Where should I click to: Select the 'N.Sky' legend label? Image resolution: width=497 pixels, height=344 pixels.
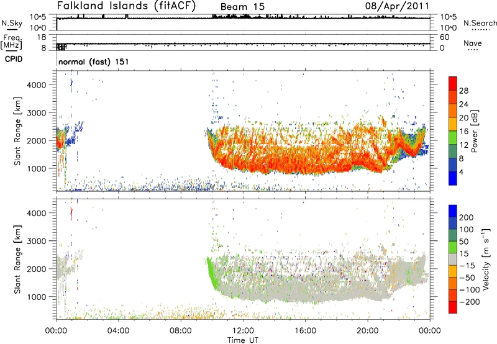coord(12,23)
